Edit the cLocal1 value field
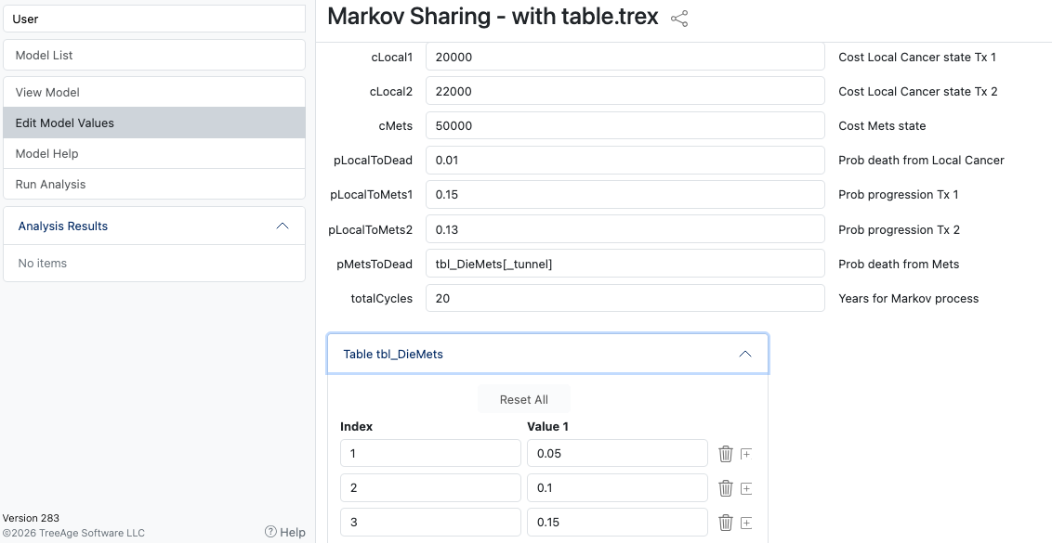Viewport: 1052px width, 543px height. tap(625, 57)
